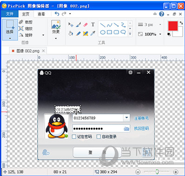
Task: Select the highlighter stamp tool
Action: click(86, 33)
